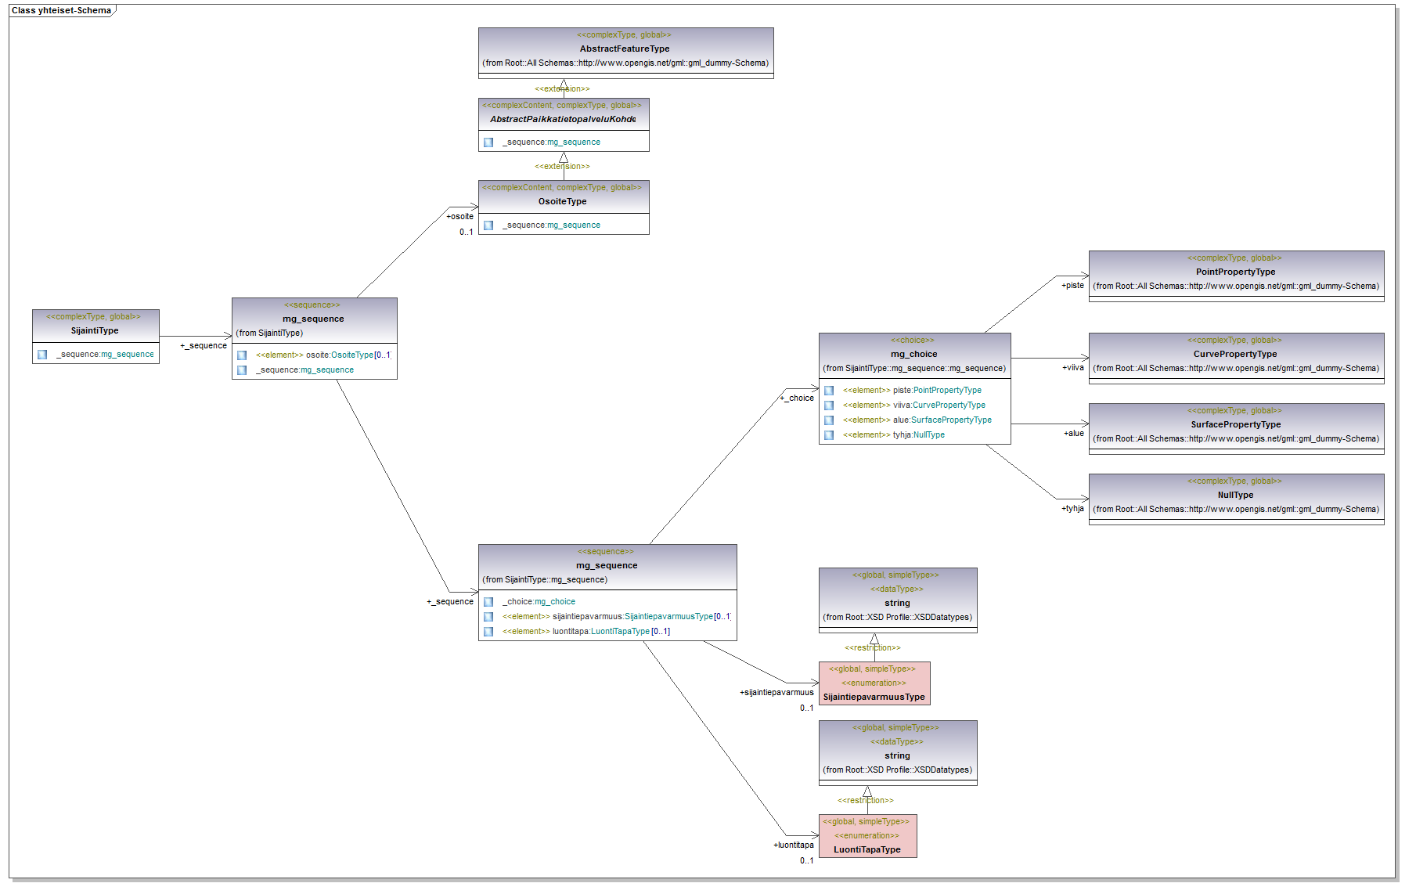Select the mg_choice class header
1416x894 pixels.
[x=913, y=354]
